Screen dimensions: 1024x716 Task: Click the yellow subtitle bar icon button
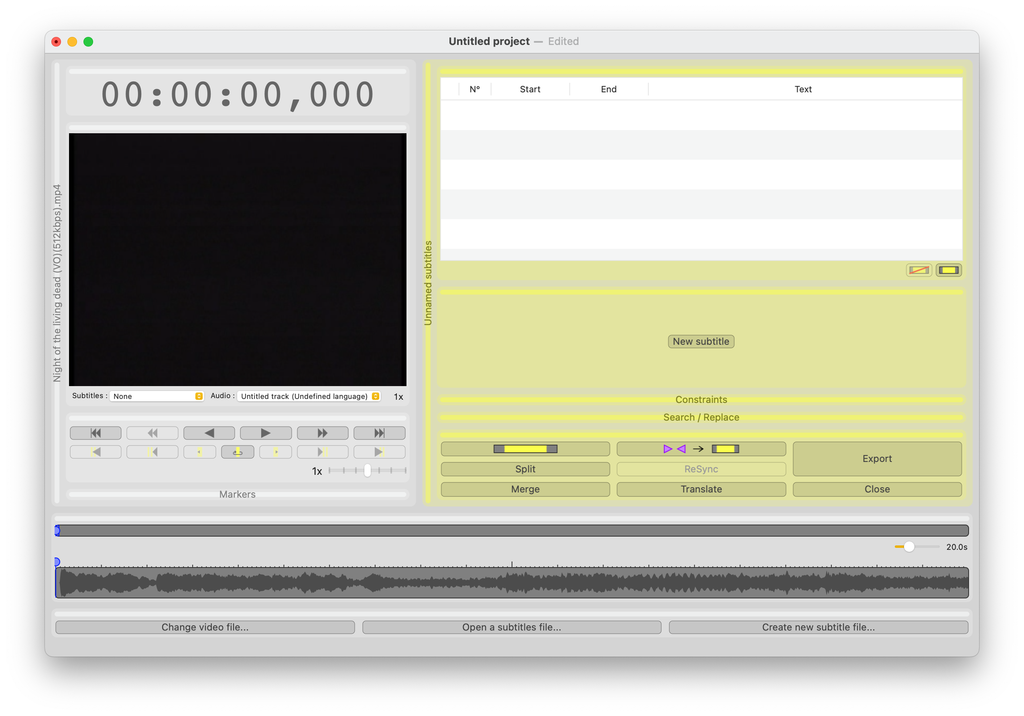[525, 449]
